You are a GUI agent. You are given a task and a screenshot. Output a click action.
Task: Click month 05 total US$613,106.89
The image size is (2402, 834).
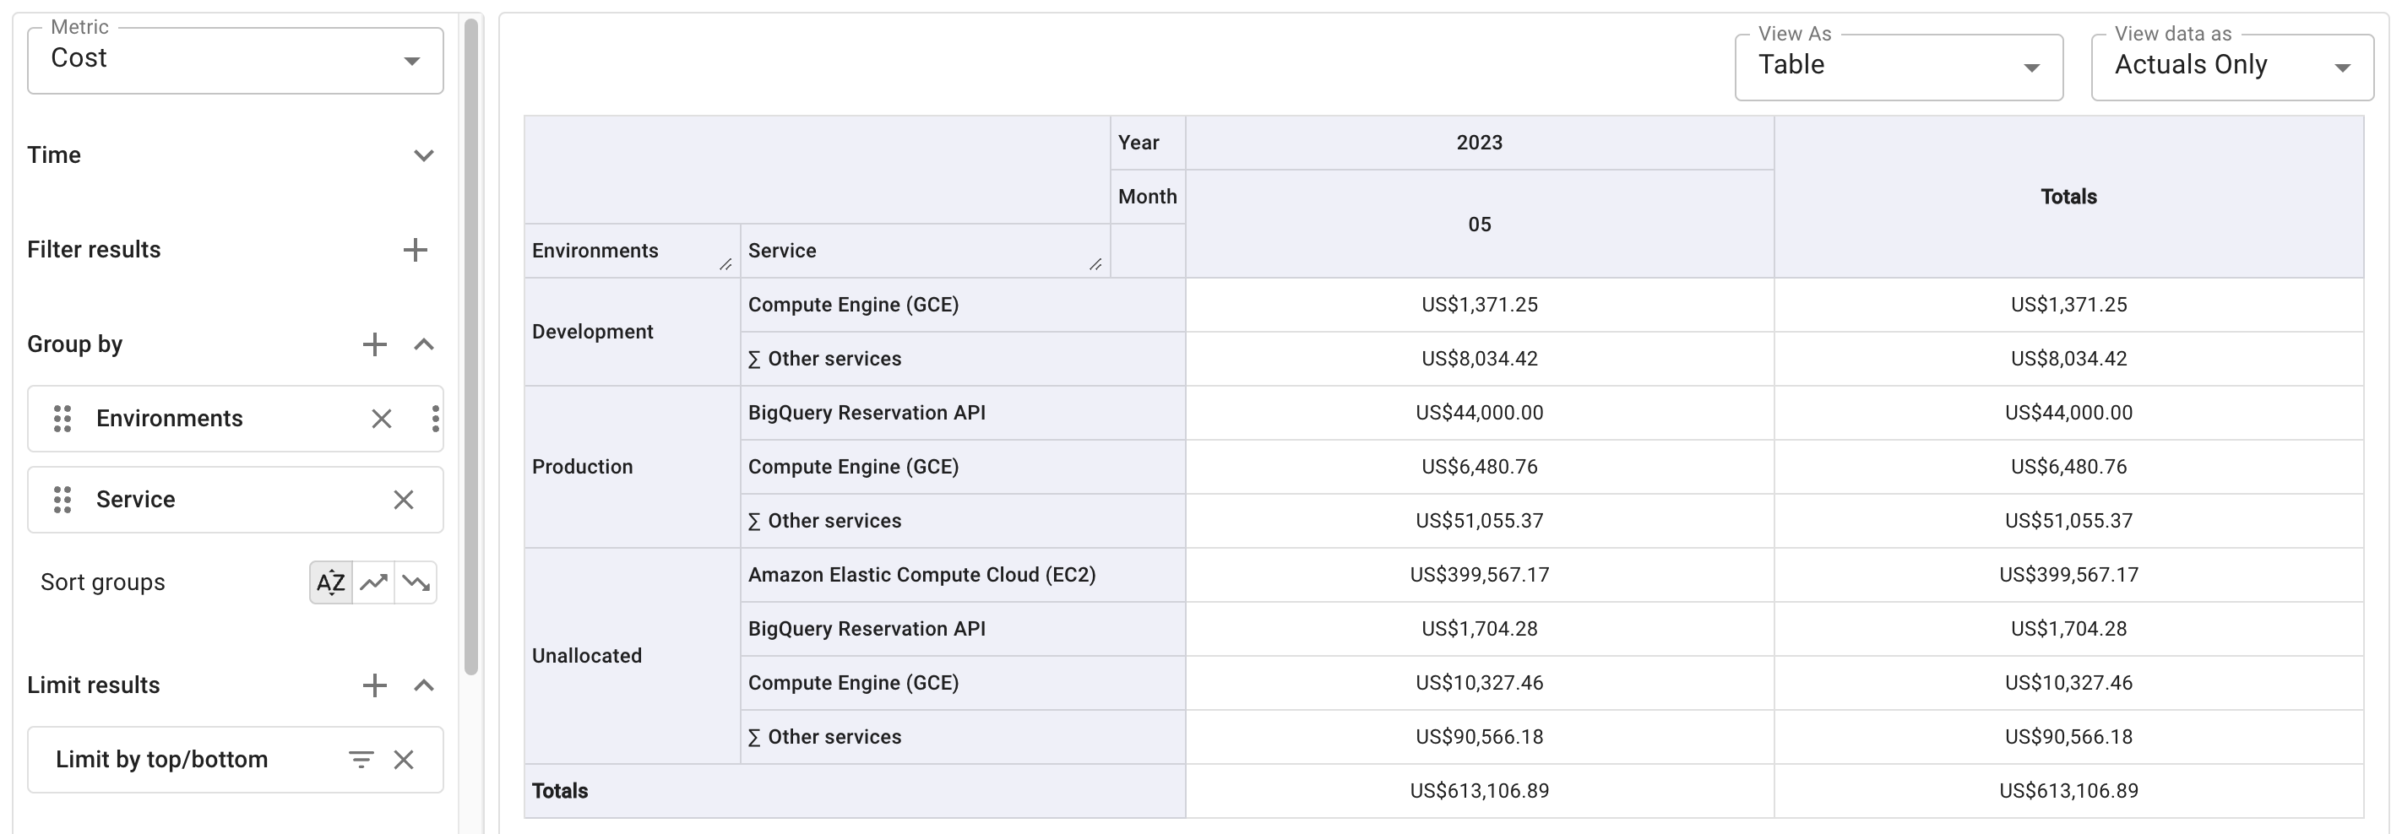pyautogui.click(x=1479, y=791)
